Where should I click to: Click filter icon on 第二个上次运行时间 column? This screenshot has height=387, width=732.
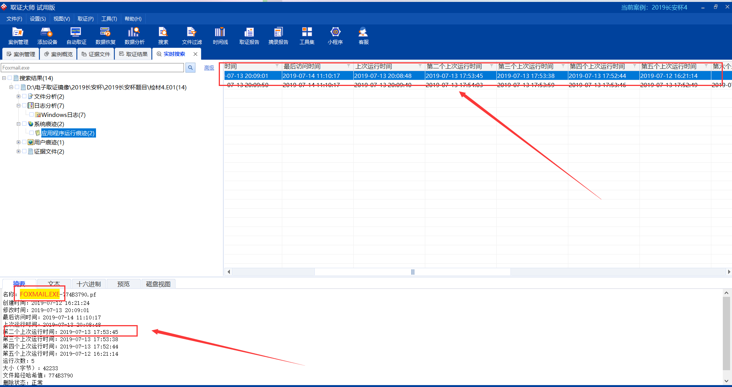(491, 66)
